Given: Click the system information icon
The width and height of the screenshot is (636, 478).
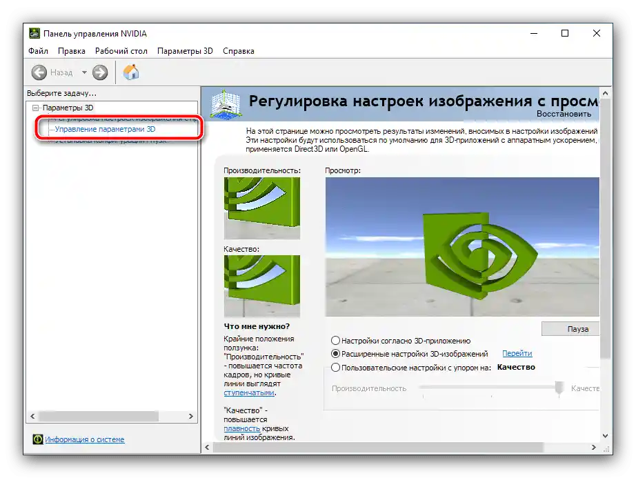Looking at the screenshot, I should click(38, 439).
